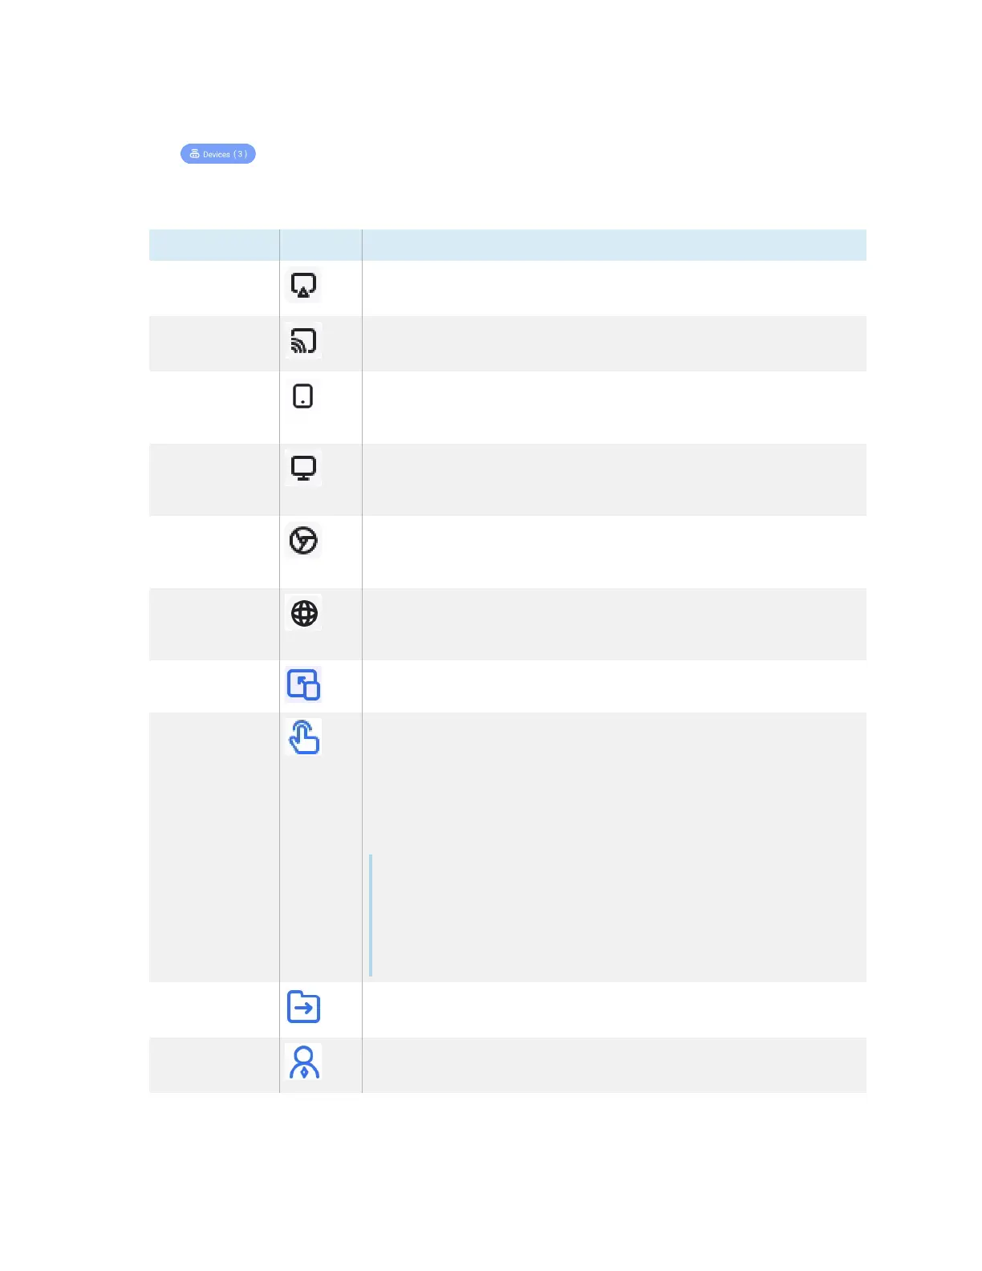Click the vertical blue note bar
This screenshot has width=982, height=1271.
371,916
